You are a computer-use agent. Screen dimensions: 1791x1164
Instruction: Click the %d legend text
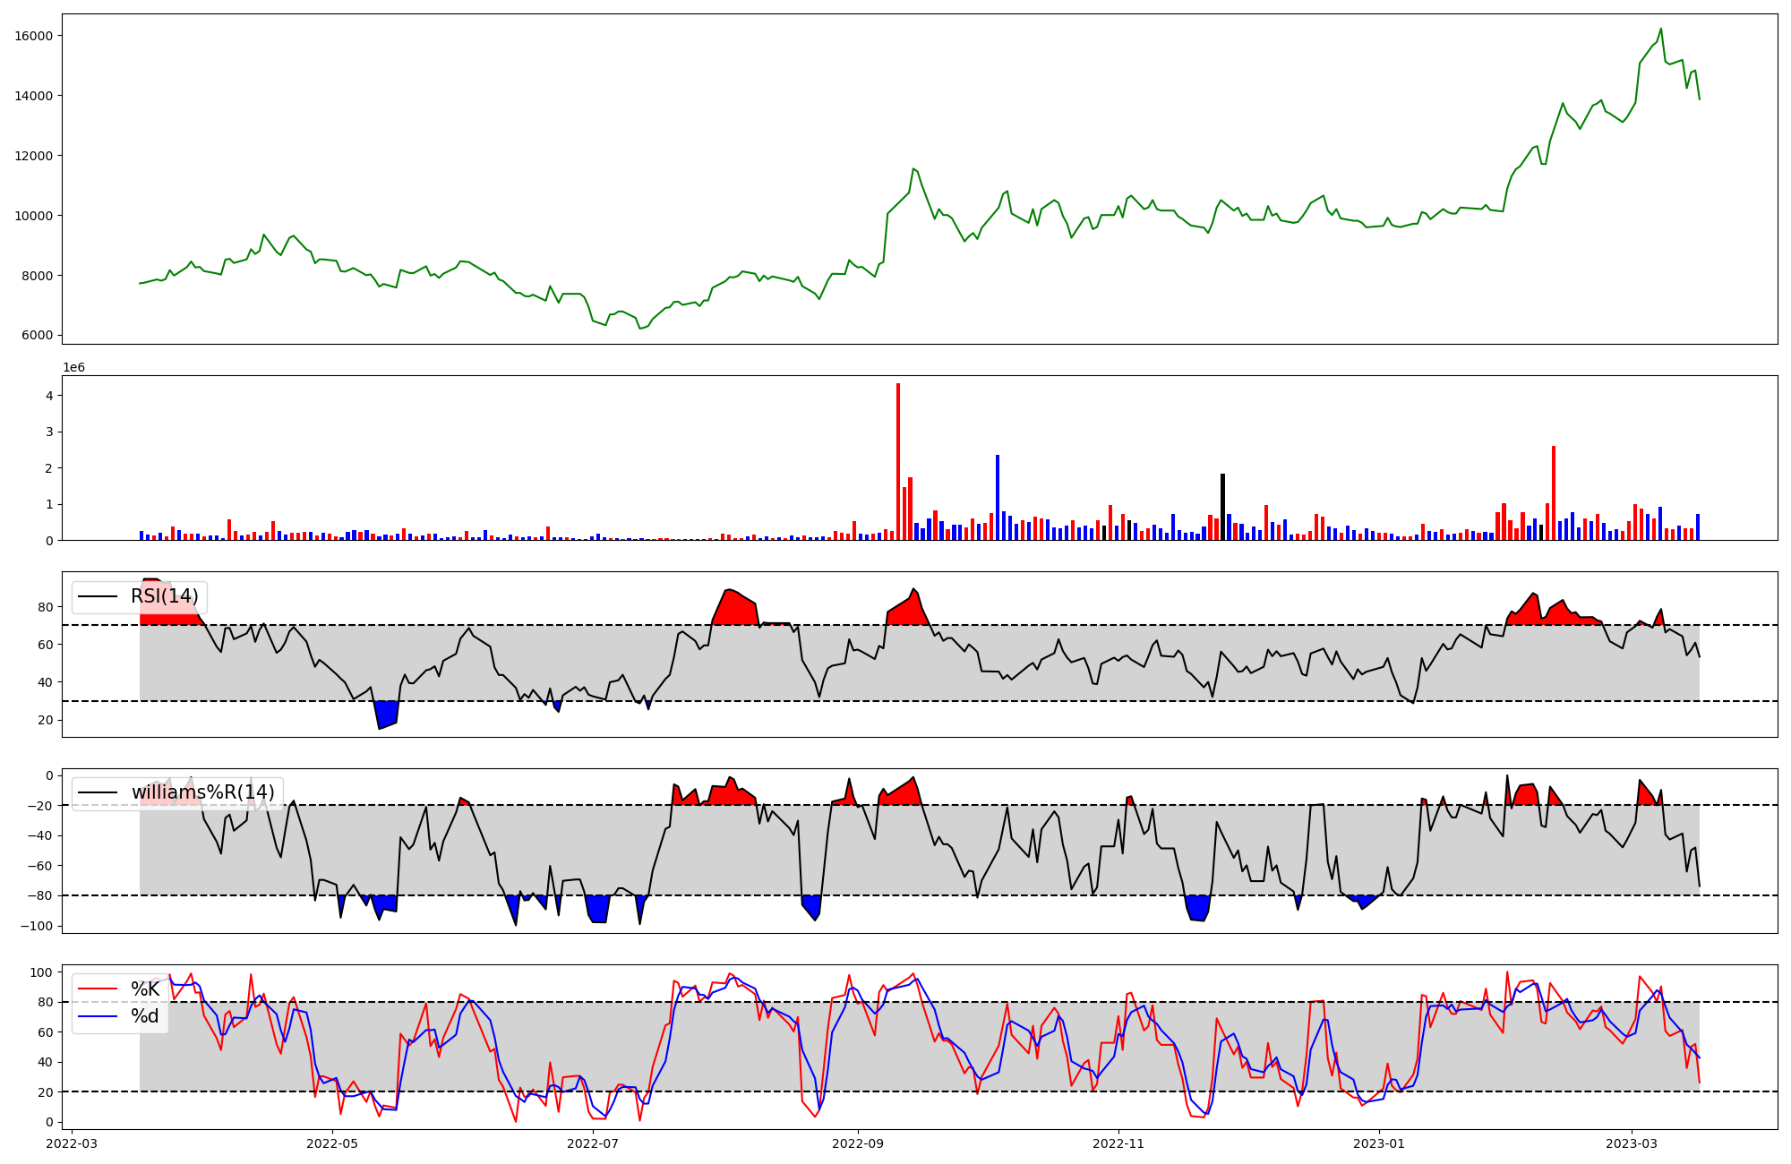click(x=145, y=1016)
